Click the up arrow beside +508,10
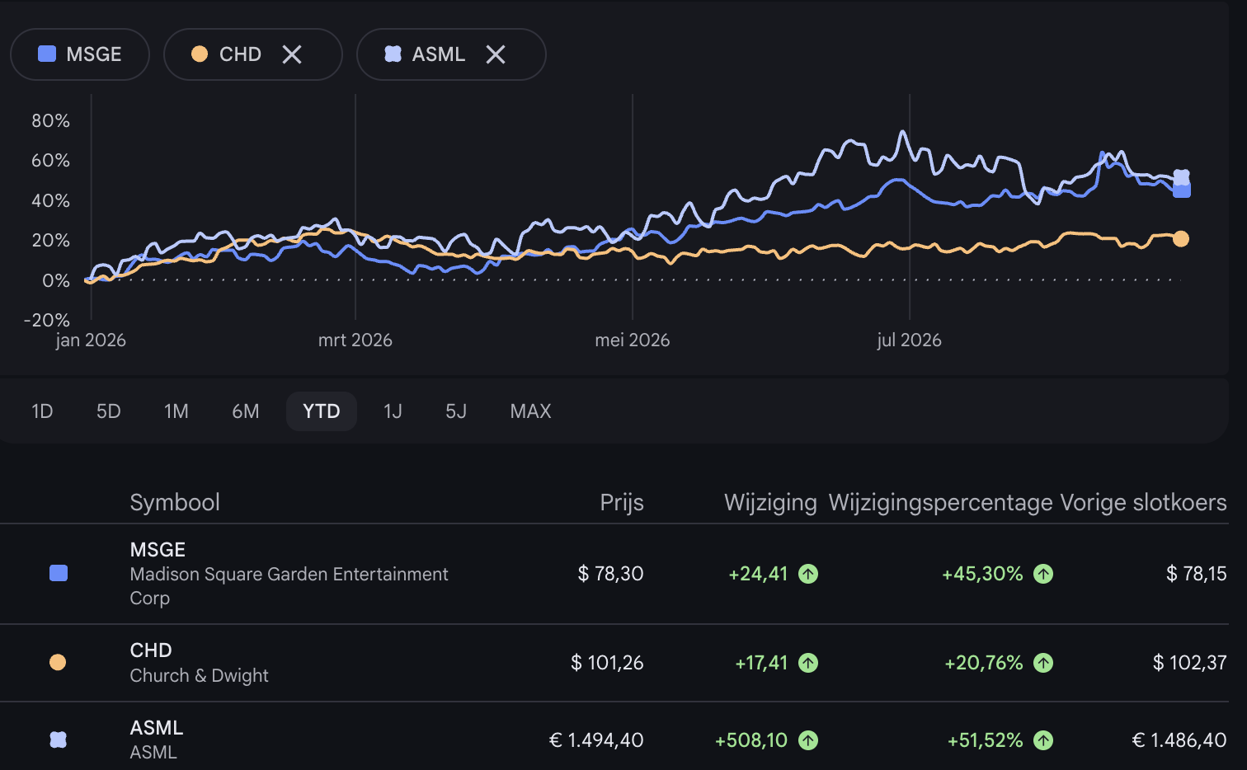 808,740
